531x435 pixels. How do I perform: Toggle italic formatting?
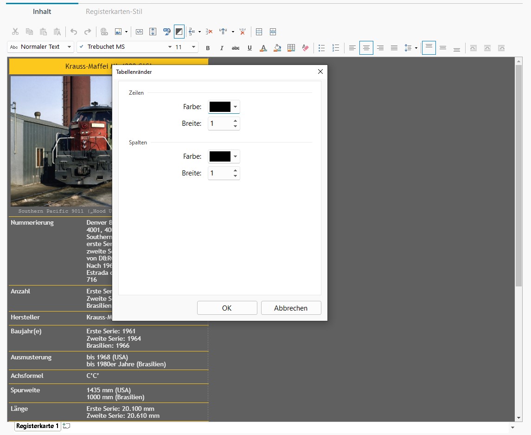222,47
